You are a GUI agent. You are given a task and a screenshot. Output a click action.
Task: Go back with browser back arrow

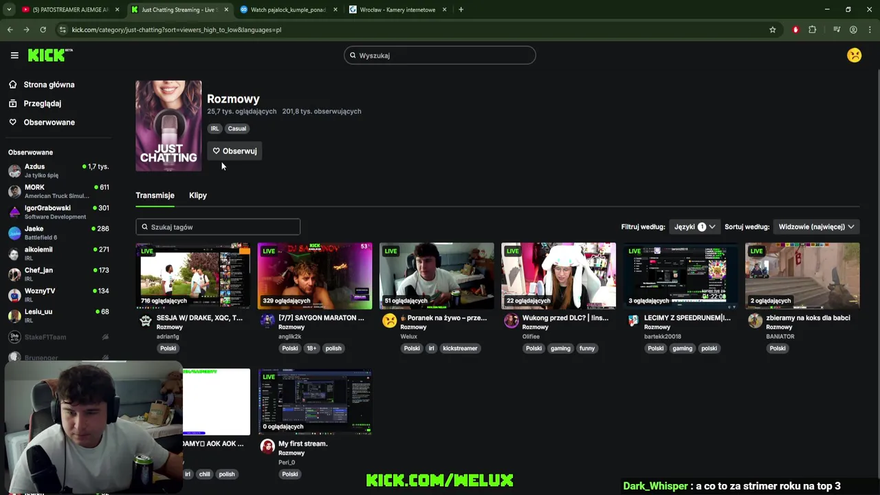tap(10, 30)
